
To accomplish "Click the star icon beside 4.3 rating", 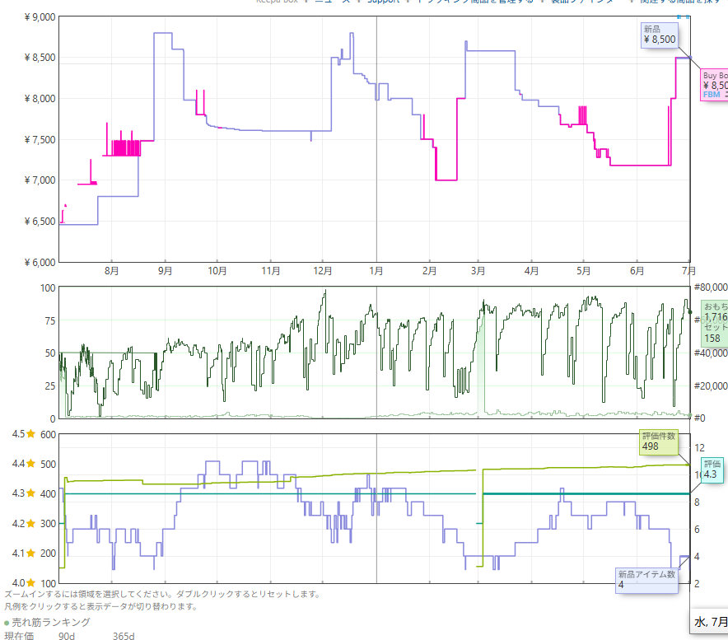I will click(x=31, y=493).
